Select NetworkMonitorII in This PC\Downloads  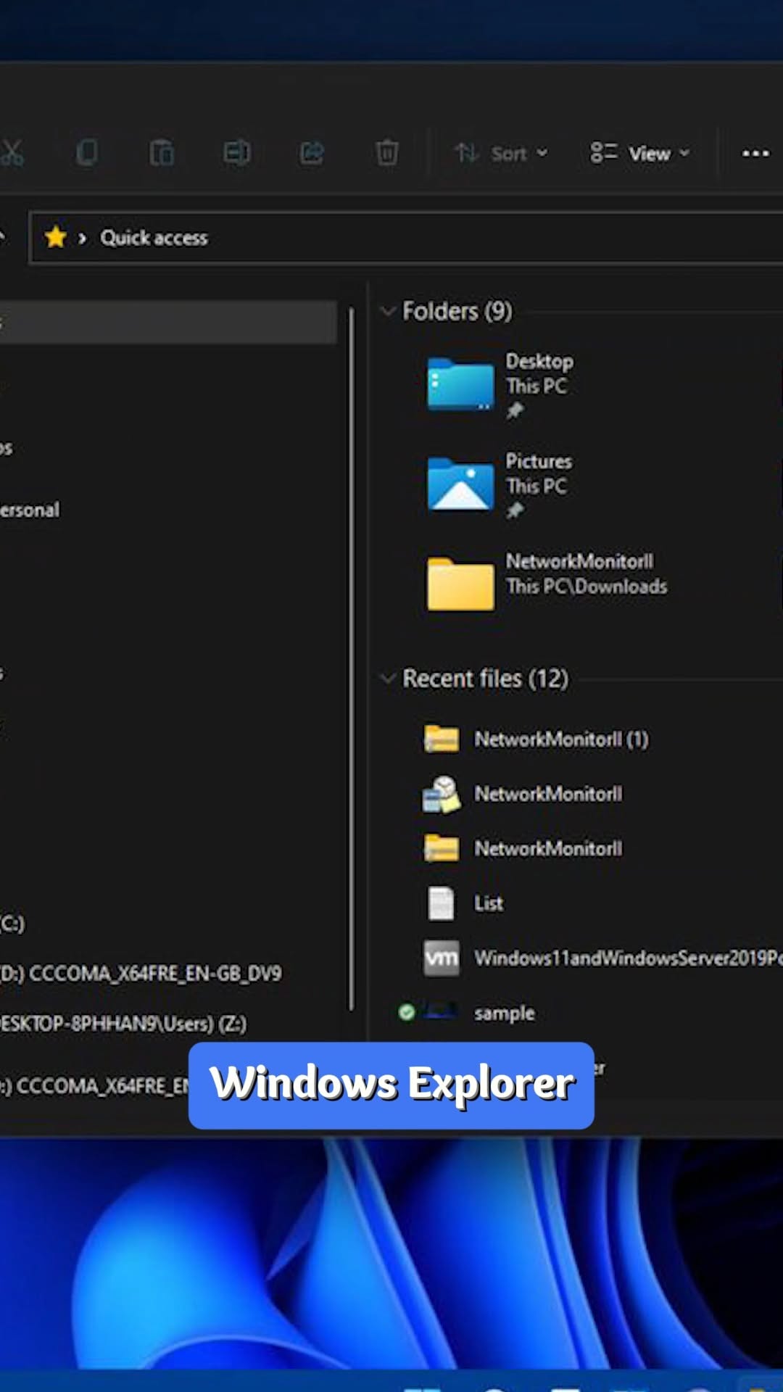[x=580, y=561]
